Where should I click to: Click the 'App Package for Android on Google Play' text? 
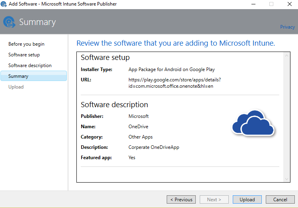click(171, 69)
